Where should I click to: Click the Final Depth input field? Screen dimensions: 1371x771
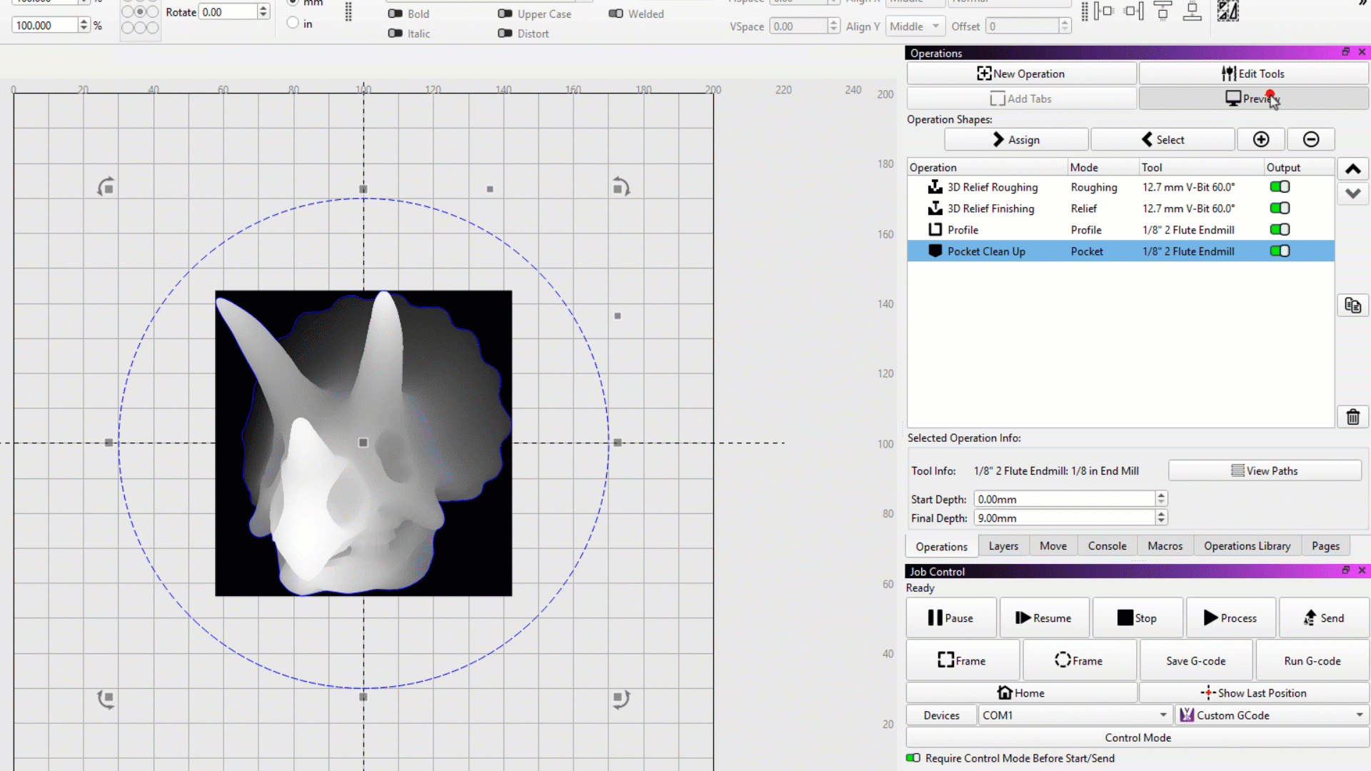1064,518
